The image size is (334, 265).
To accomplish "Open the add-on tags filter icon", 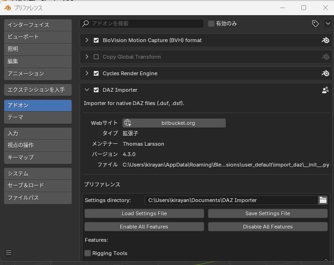I will (315, 24).
